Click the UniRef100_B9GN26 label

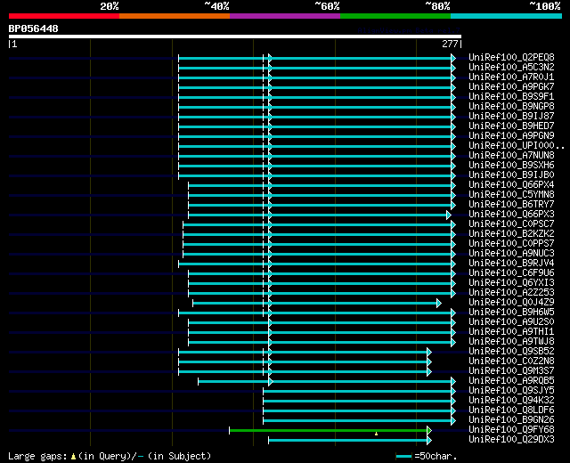point(511,420)
